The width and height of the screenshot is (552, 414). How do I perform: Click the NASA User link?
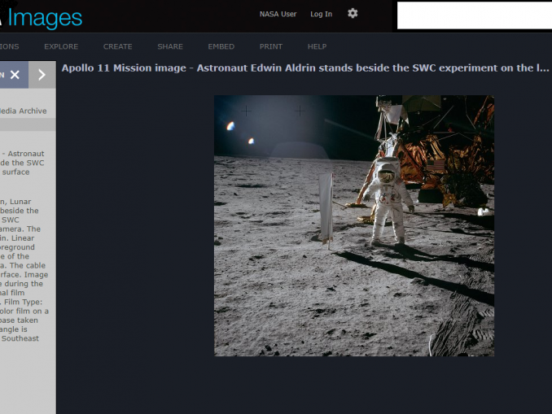278,14
